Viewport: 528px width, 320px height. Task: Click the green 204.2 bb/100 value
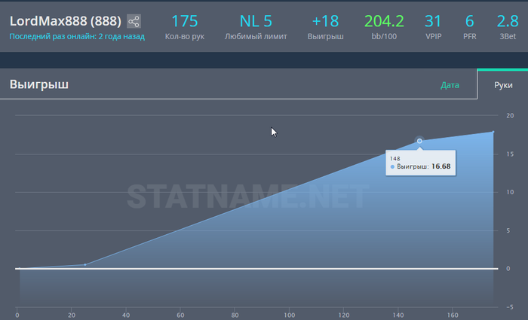coord(384,21)
